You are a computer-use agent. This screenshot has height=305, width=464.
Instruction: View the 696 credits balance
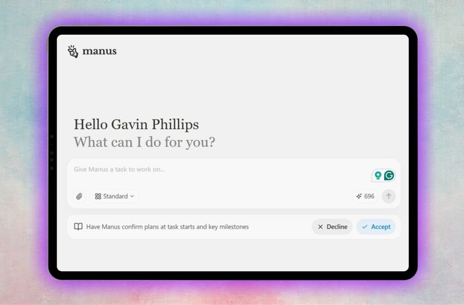pos(365,197)
